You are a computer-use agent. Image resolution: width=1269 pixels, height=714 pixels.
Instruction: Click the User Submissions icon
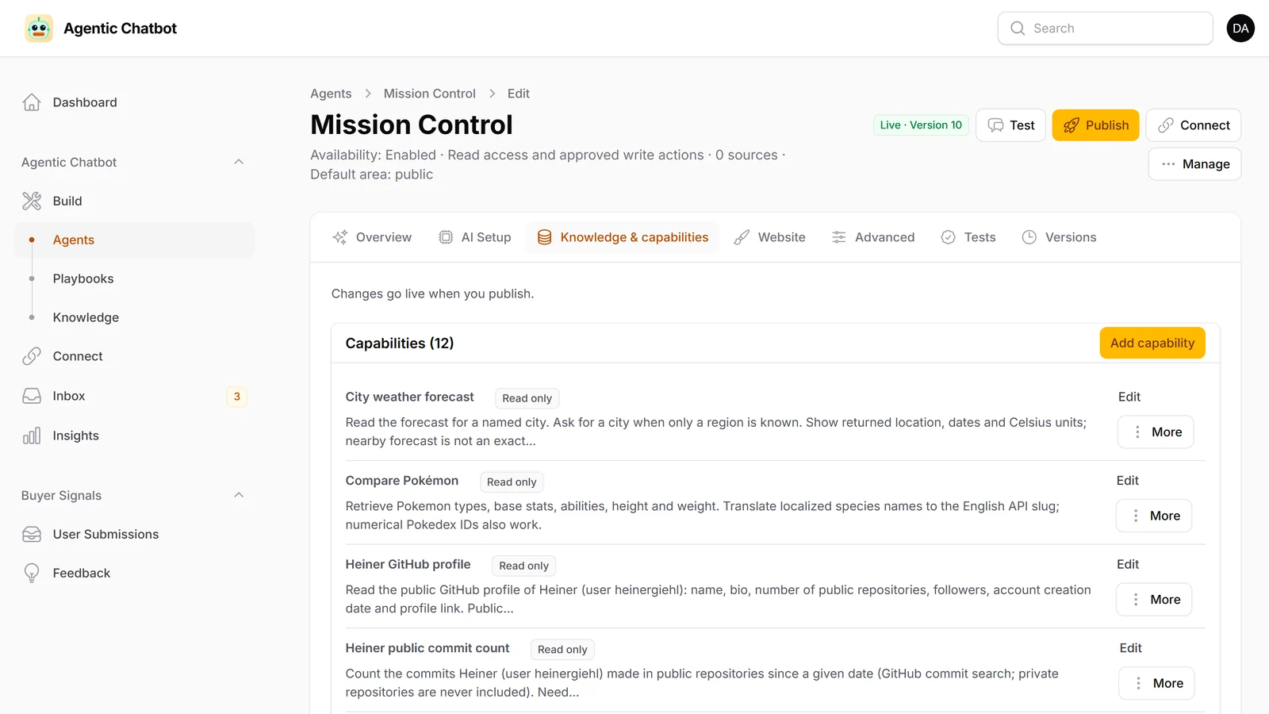pyautogui.click(x=32, y=535)
